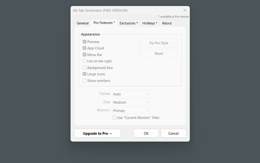Click the Theme: label

point(105,94)
